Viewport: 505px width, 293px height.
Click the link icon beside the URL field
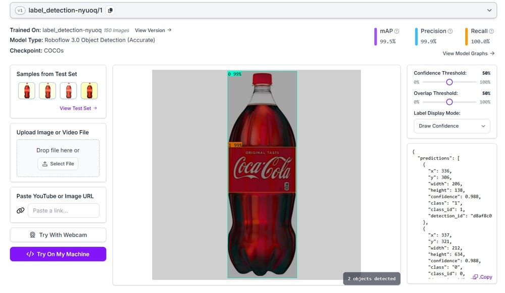click(20, 210)
